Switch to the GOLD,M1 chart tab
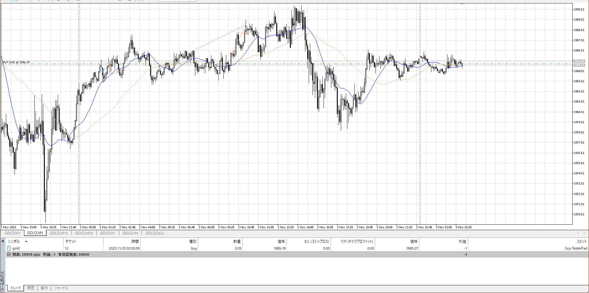The width and height of the screenshot is (589, 293). click(12, 233)
